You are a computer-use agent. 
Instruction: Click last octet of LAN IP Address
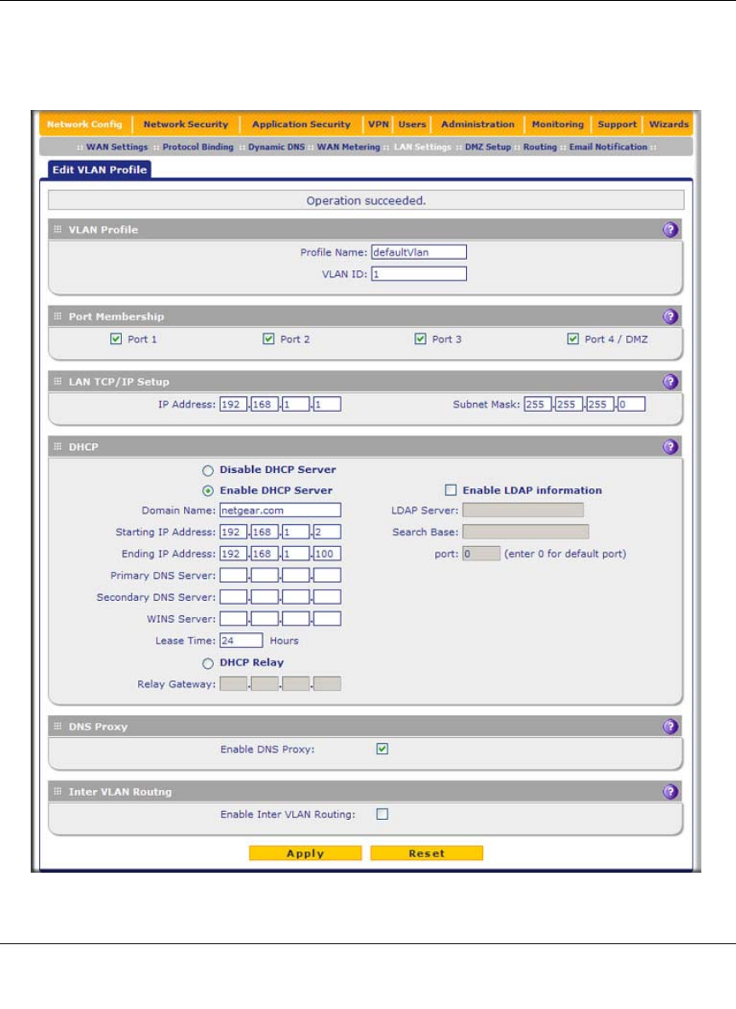327,404
